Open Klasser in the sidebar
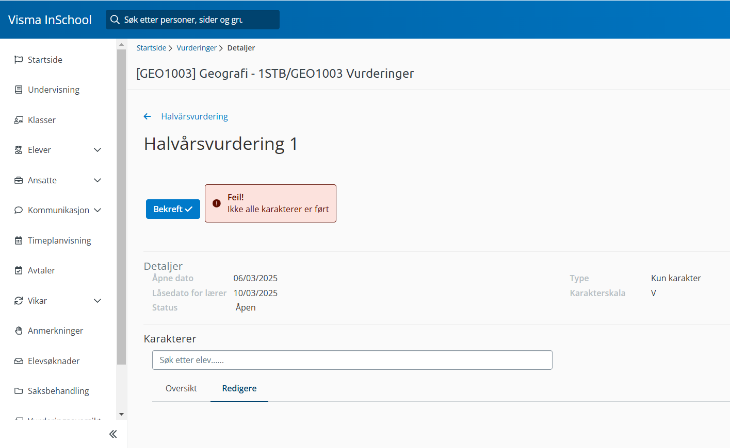 42,120
